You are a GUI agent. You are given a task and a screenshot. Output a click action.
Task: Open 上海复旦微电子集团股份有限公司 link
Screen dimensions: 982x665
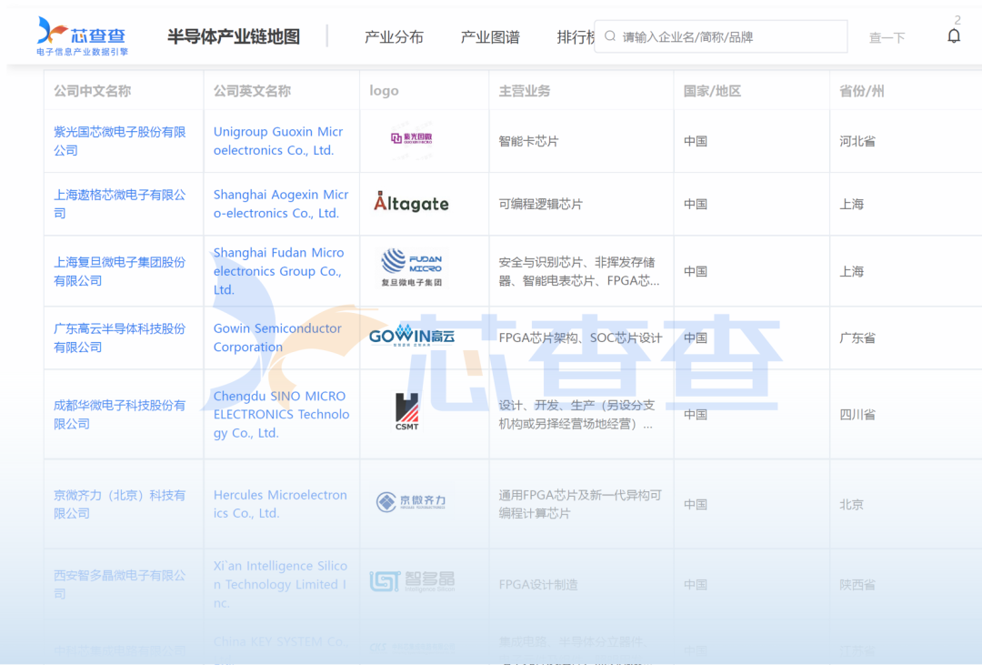click(x=120, y=271)
